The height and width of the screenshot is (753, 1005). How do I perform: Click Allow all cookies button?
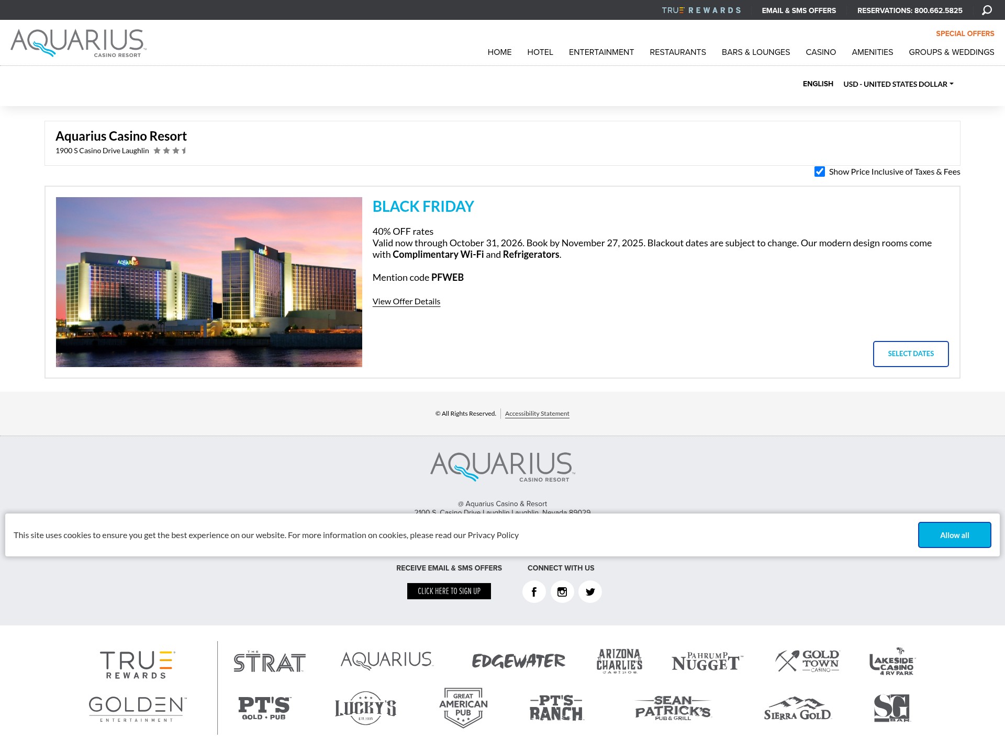tap(955, 535)
